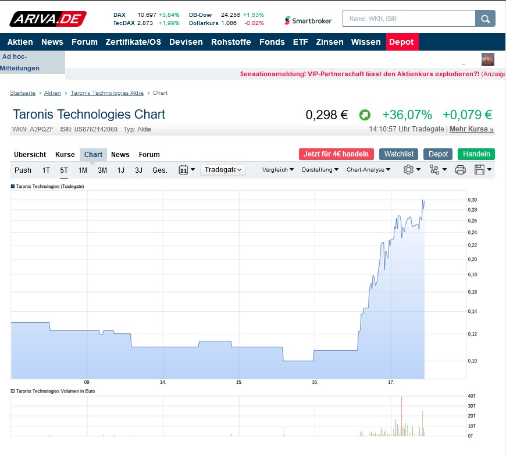Viewport: 506px width, 456px height.
Task: Click the magnifier search button
Action: tap(484, 19)
